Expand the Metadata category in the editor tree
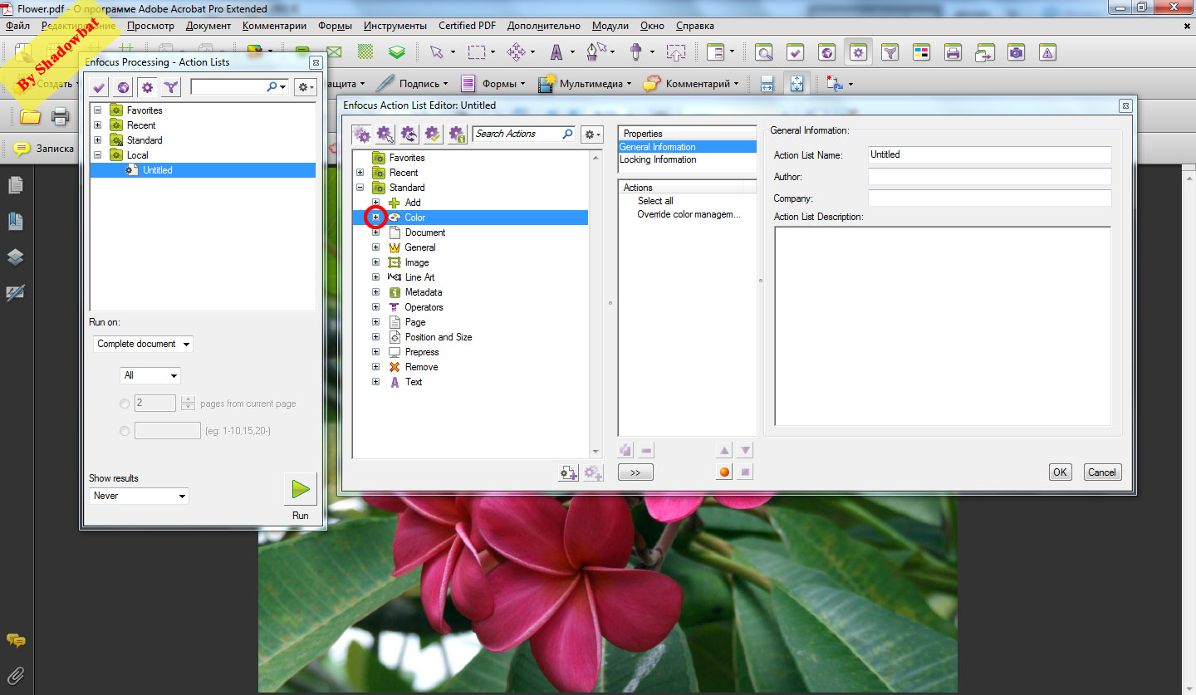The image size is (1196, 695). click(375, 292)
